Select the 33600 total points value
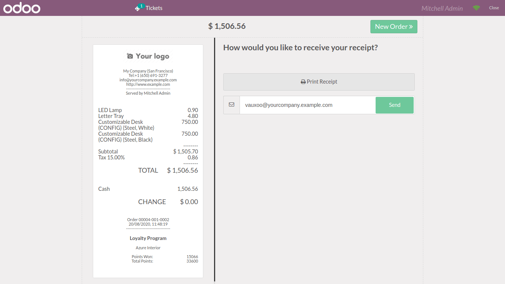 (192, 261)
